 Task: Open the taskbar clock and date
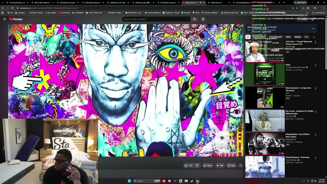pyautogui.click(x=321, y=181)
